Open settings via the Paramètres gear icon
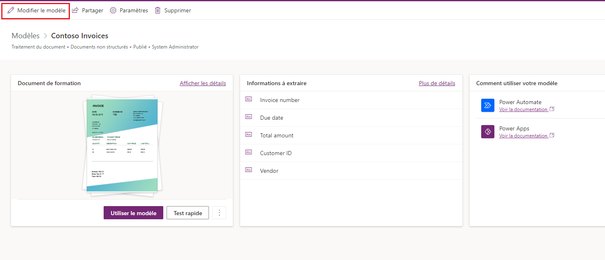Screen dimensions: 605x260 click(114, 10)
